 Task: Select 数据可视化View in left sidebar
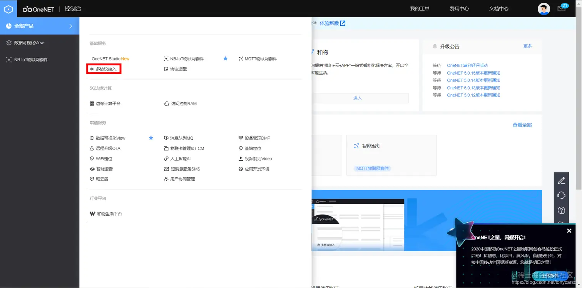29,43
